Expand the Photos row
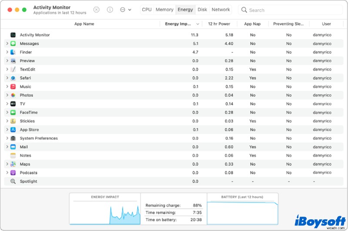 7,95
